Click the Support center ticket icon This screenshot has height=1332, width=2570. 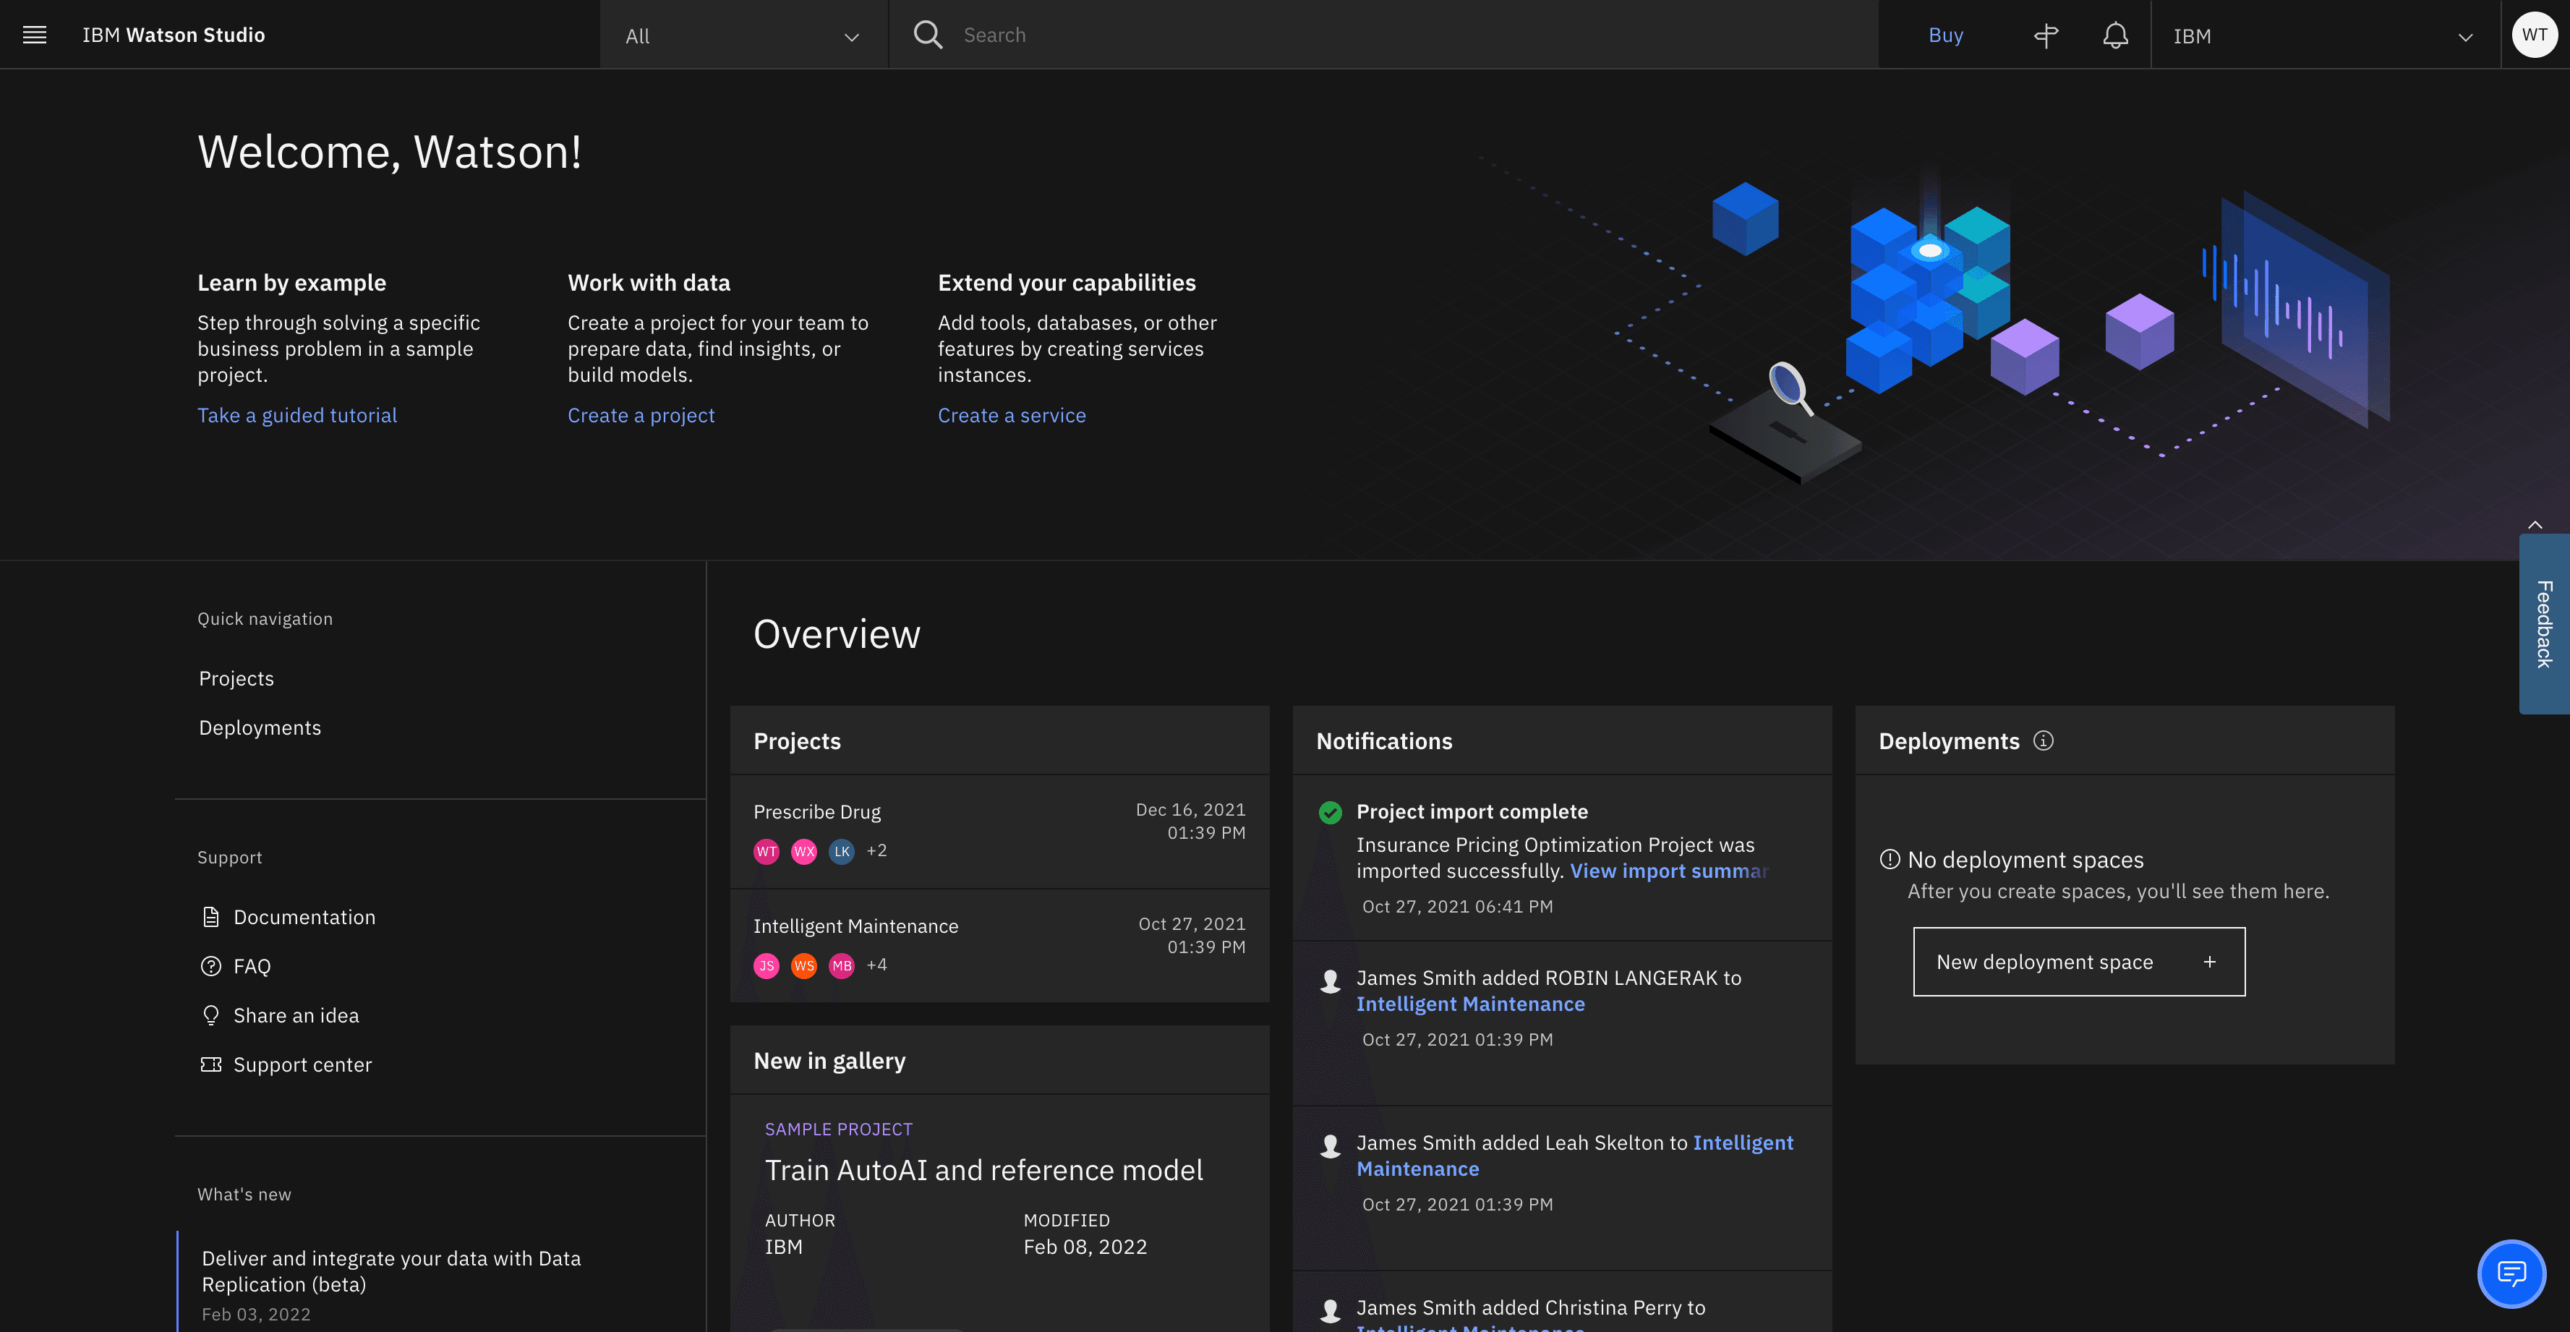pyautogui.click(x=210, y=1064)
